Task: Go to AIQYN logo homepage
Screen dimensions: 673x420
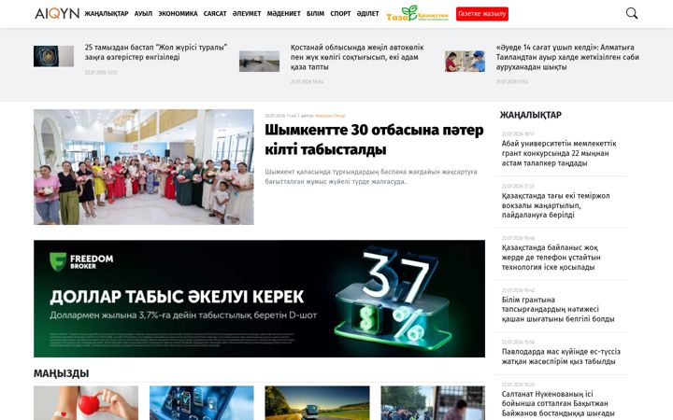Action: click(x=57, y=14)
